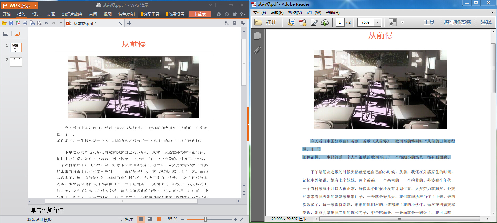Open the 审阅 ribbon tab

(x=93, y=14)
